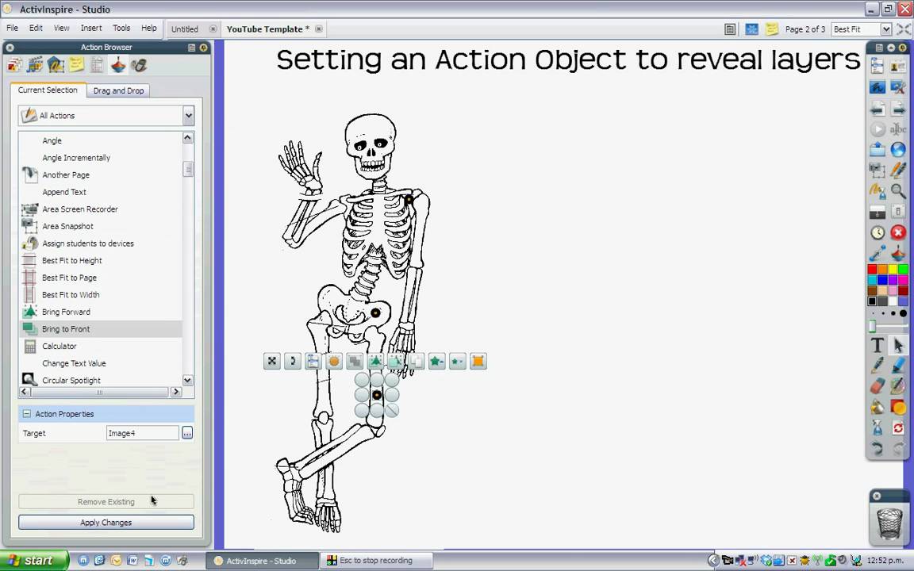Viewport: 914px width, 571px height.
Task: Choose the Eraser tool in toolbox
Action: tap(878, 386)
